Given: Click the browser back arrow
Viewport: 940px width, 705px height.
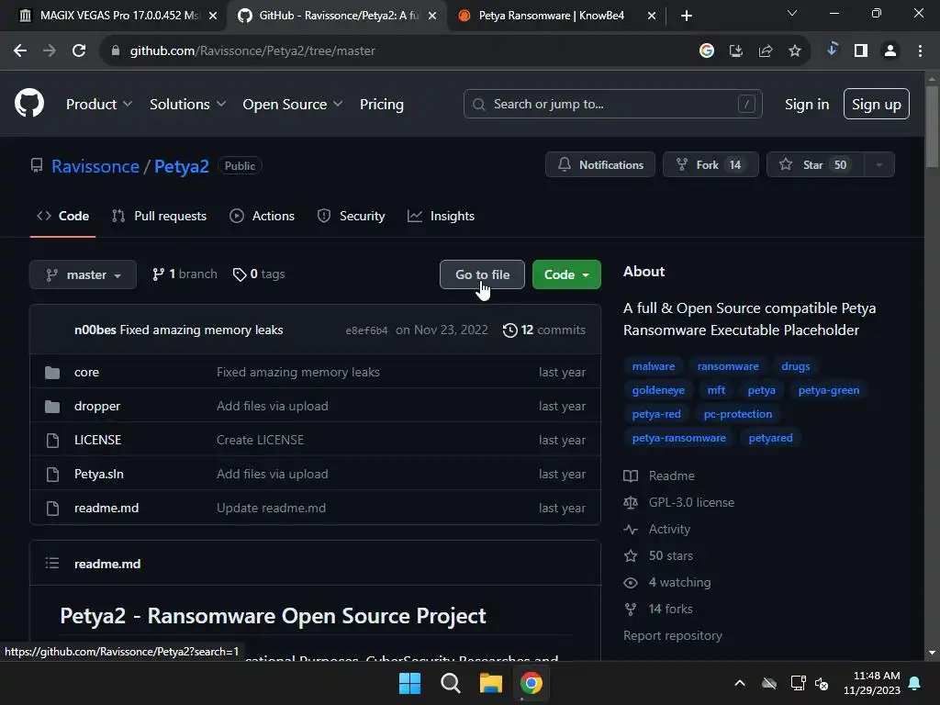Looking at the screenshot, I should click(20, 51).
